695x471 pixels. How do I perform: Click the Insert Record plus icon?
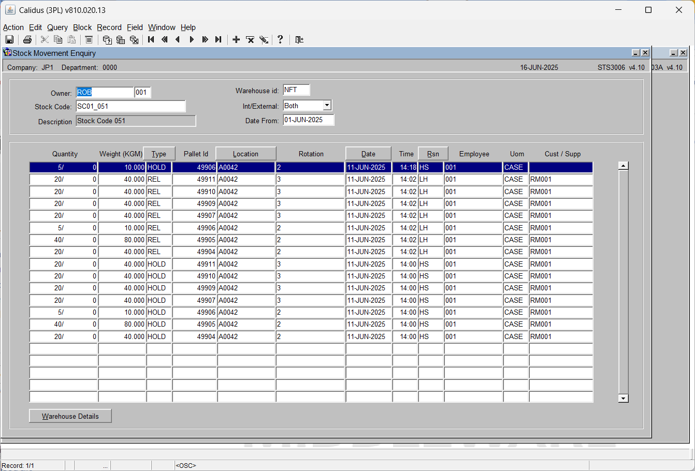click(x=236, y=40)
